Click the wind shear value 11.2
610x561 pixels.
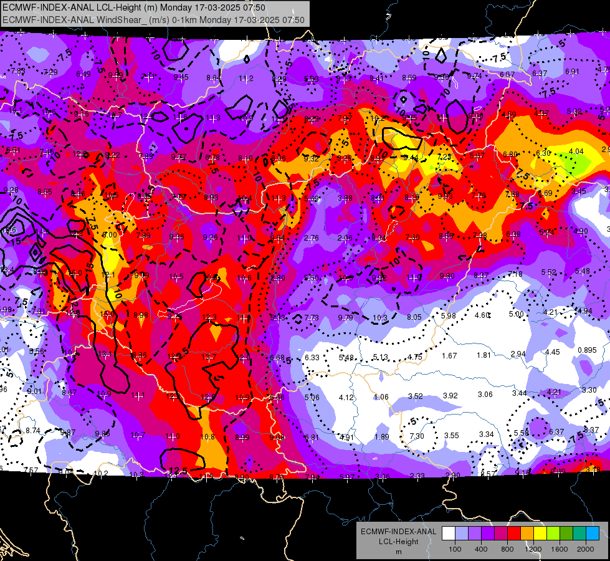click(246, 79)
